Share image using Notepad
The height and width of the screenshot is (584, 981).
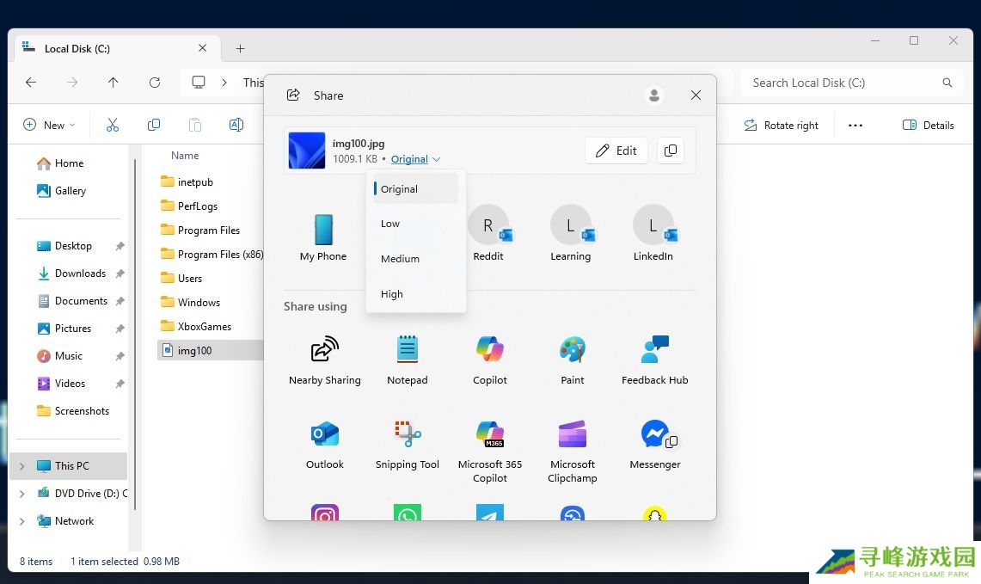pyautogui.click(x=408, y=360)
